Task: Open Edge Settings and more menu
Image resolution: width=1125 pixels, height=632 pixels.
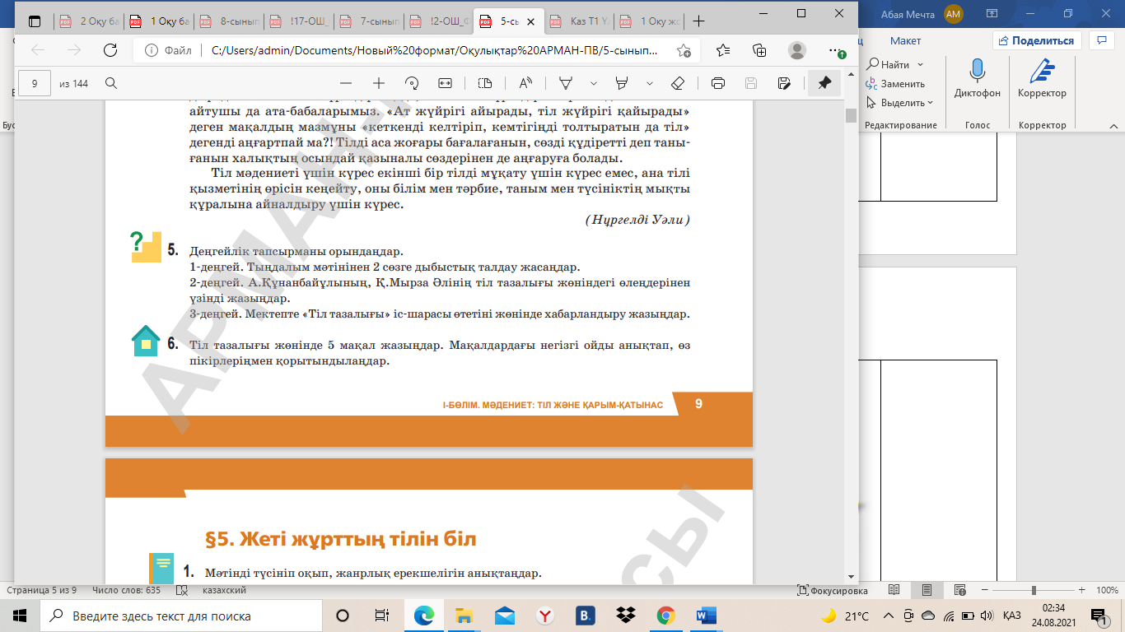Action: coord(835,50)
